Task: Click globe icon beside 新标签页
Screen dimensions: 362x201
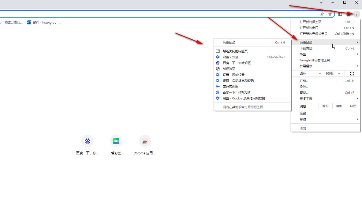Action: pyautogui.click(x=218, y=69)
